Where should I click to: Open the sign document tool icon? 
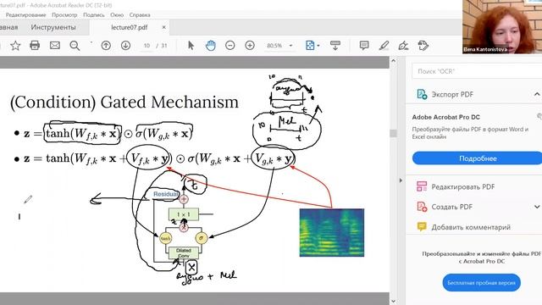pyautogui.click(x=403, y=45)
